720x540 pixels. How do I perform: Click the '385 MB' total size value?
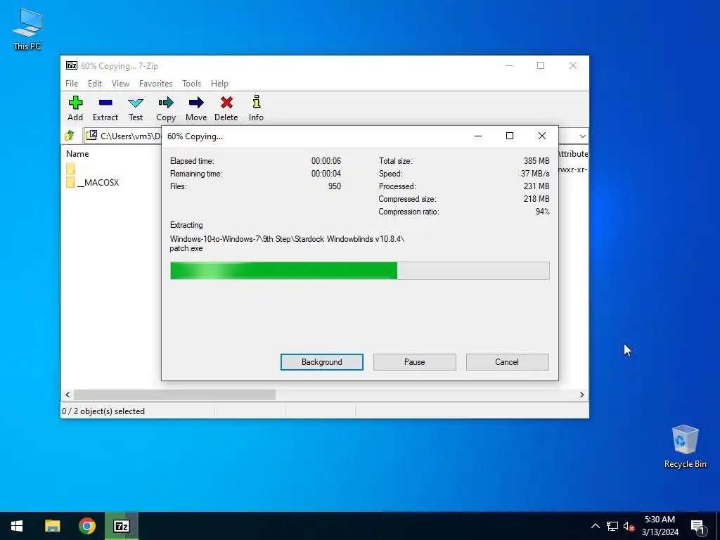pos(536,161)
